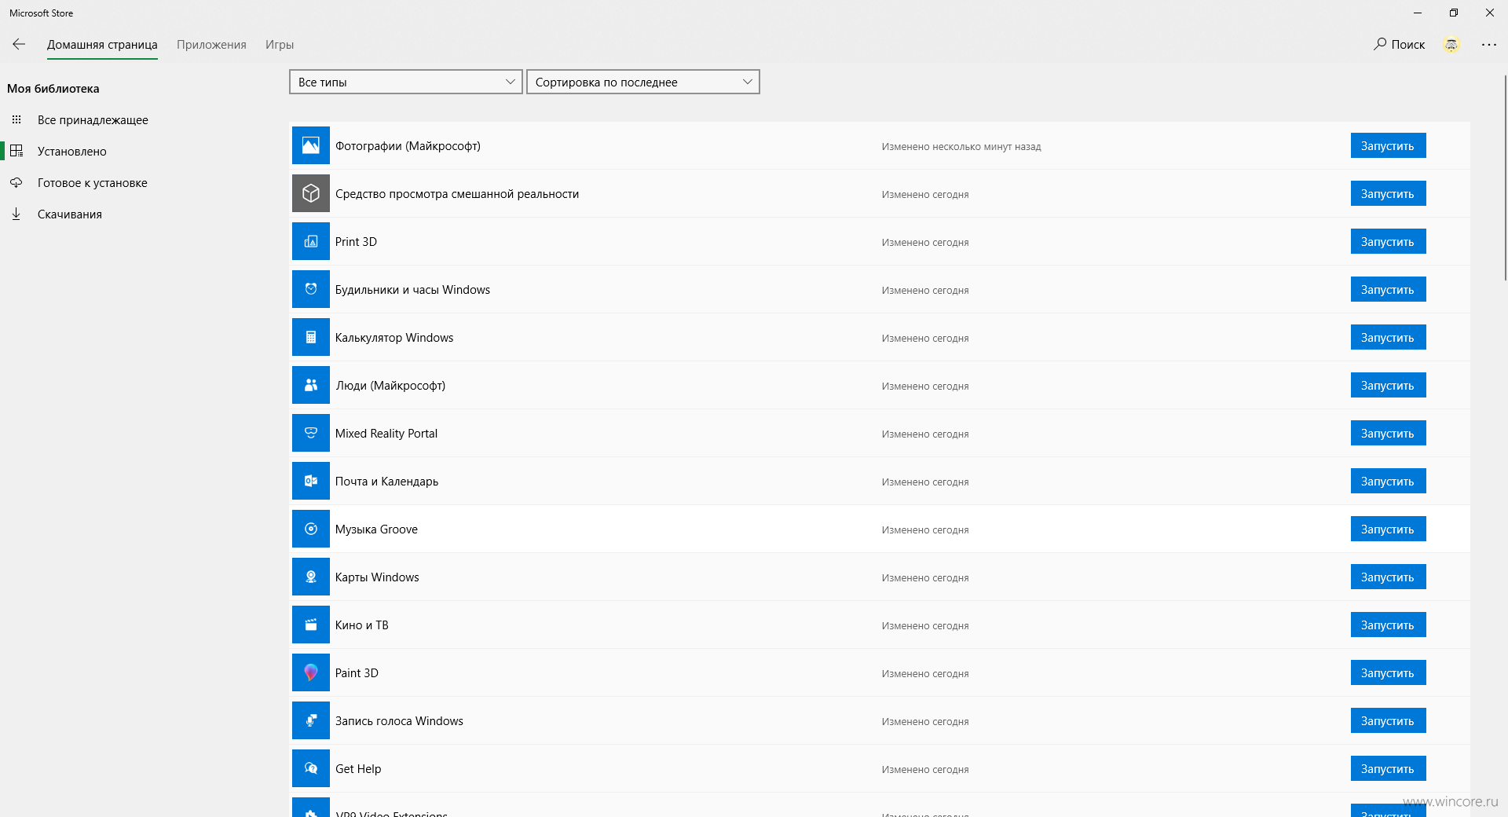Click the Mixed Reality Viewer cube icon
This screenshot has width=1508, height=817.
(x=311, y=193)
